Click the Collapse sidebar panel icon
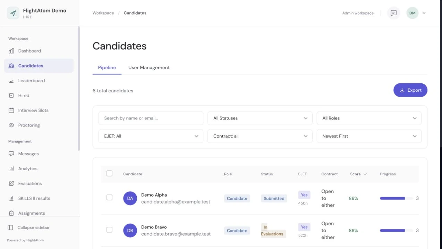 [10, 227]
